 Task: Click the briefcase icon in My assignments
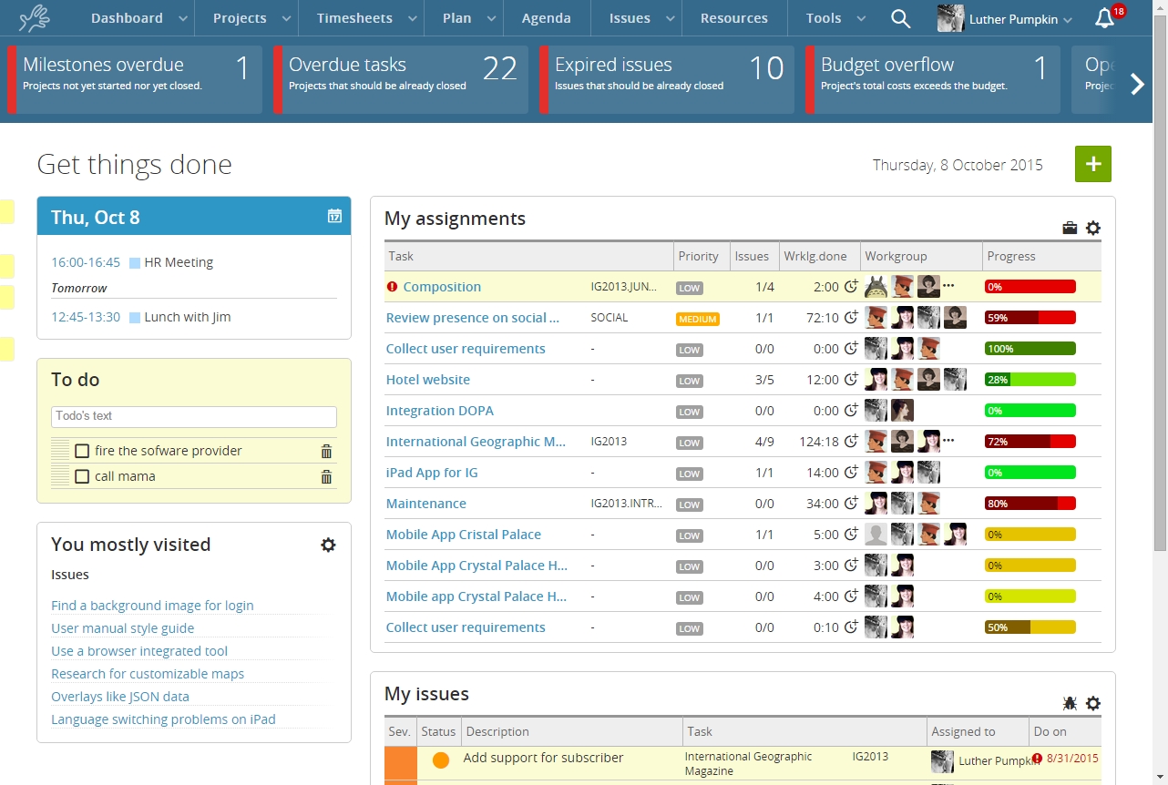pyautogui.click(x=1070, y=229)
